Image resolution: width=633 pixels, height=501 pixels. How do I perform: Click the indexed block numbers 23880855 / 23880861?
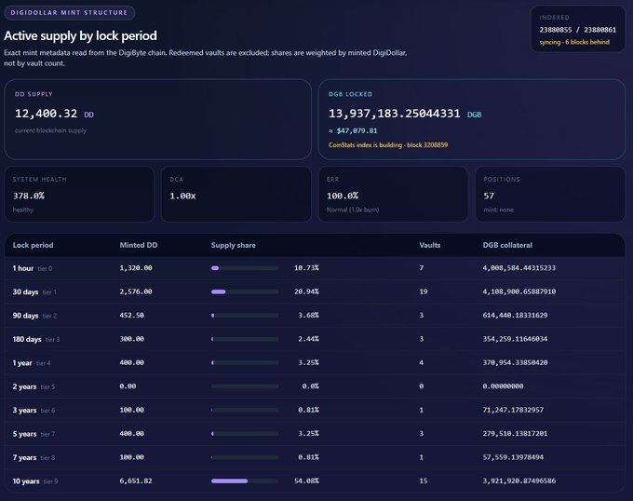tap(578, 30)
